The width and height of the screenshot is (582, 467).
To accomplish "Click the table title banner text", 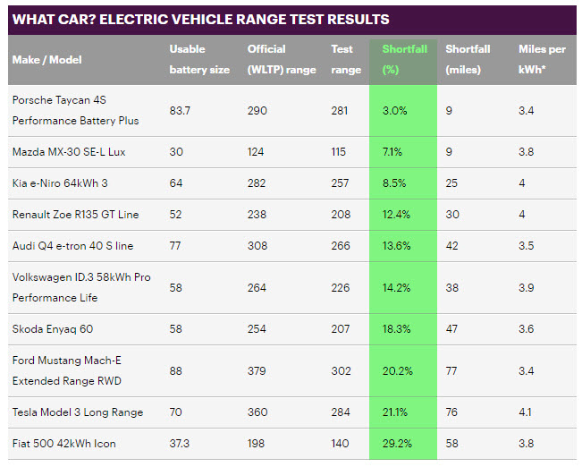I will [200, 19].
